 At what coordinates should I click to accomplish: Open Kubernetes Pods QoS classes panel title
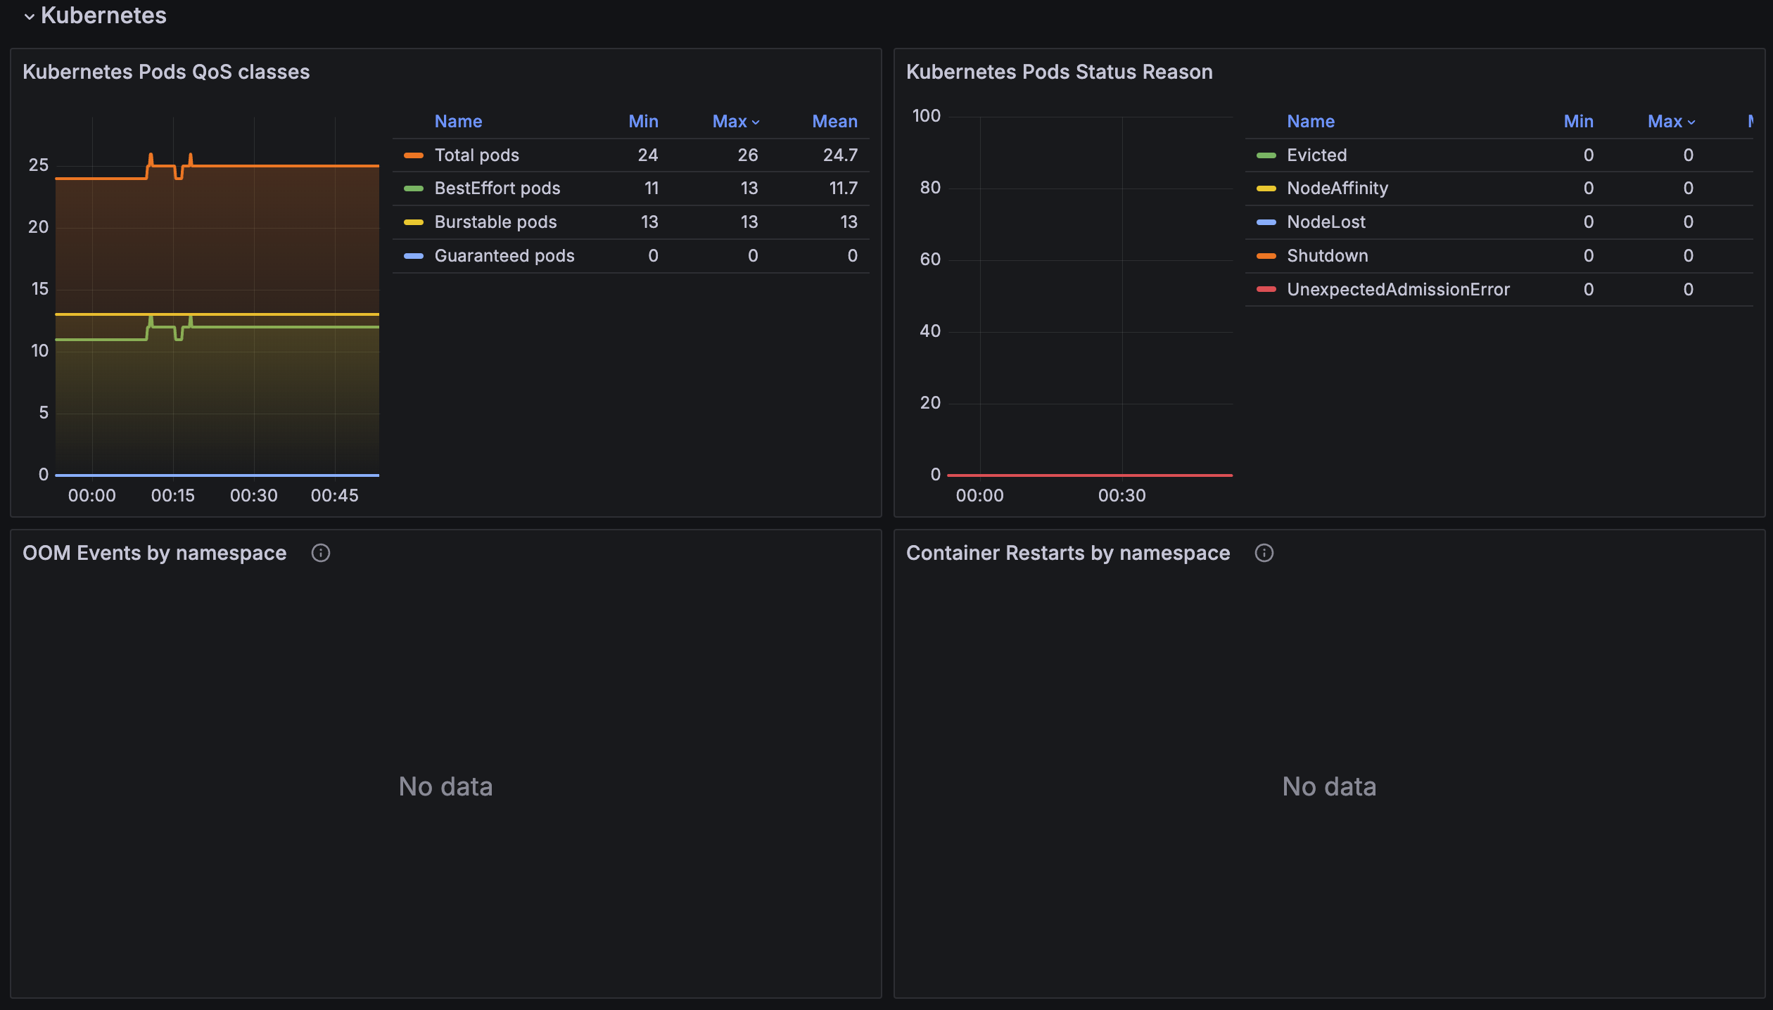click(166, 72)
